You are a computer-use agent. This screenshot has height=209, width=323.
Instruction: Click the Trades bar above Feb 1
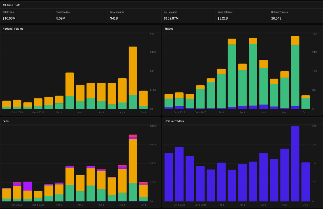[x=222, y=89]
